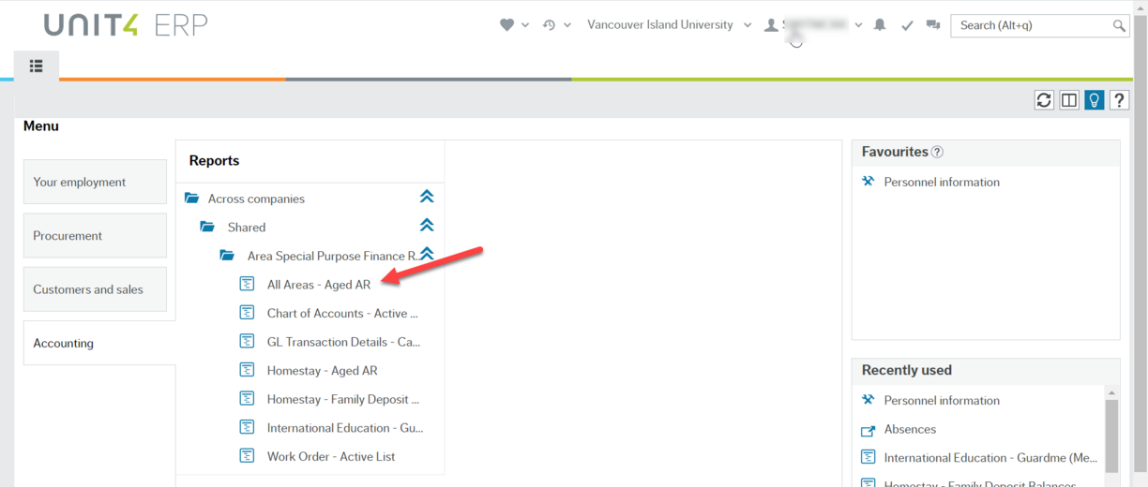1148x487 pixels.
Task: Click the Area Special Purpose Finance folder
Action: click(x=333, y=256)
